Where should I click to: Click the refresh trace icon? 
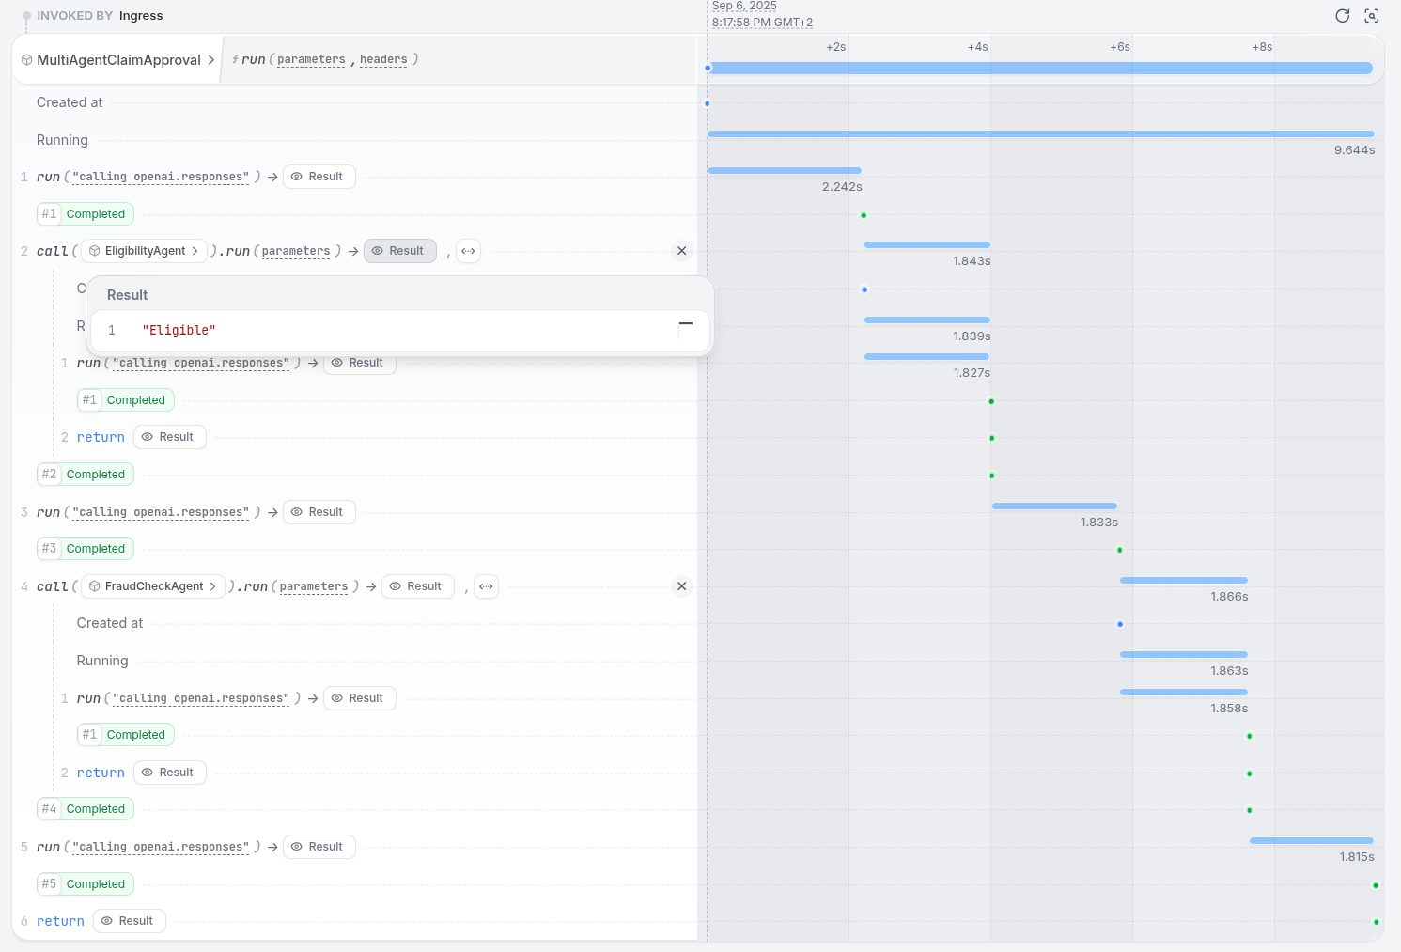coord(1343,16)
